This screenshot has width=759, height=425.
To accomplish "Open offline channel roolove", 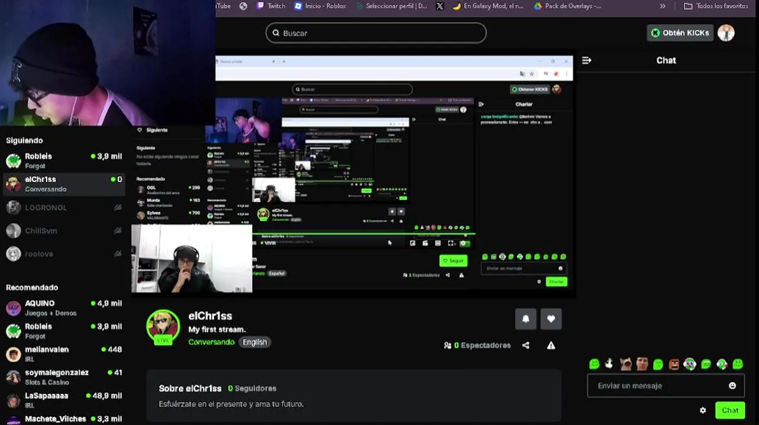I will tap(64, 254).
